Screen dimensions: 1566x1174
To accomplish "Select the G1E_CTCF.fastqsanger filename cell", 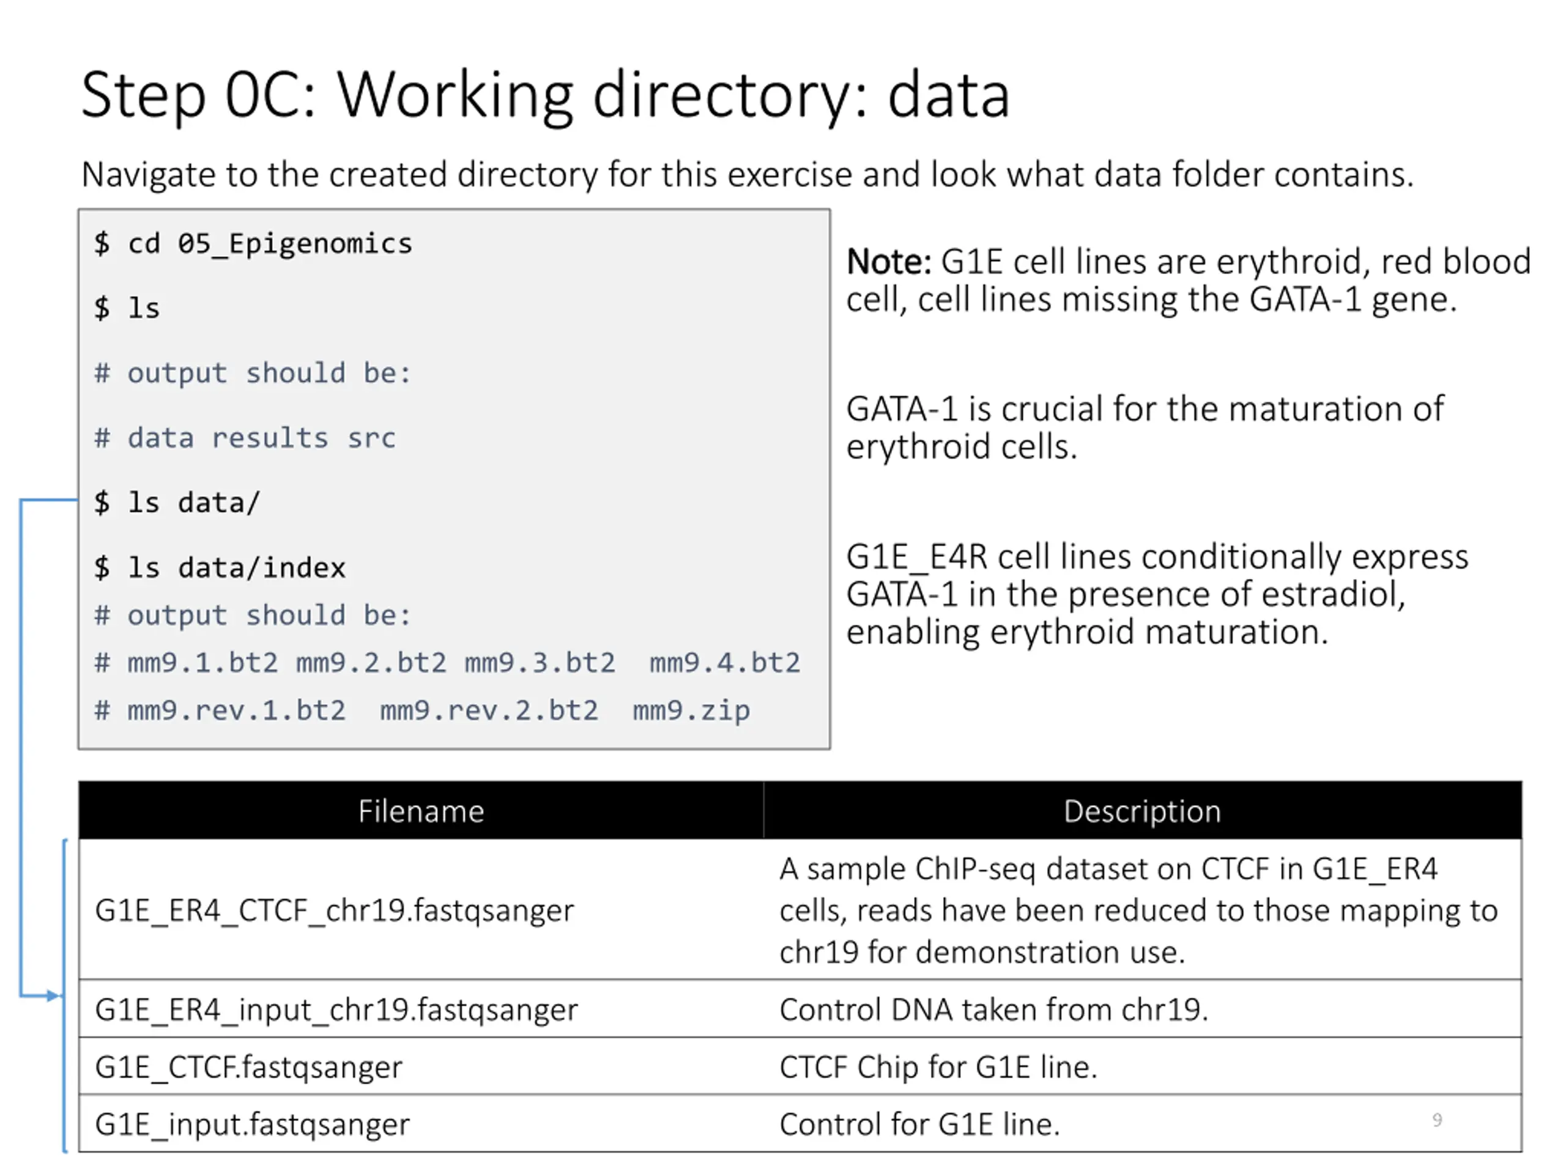I will pyautogui.click(x=248, y=1067).
